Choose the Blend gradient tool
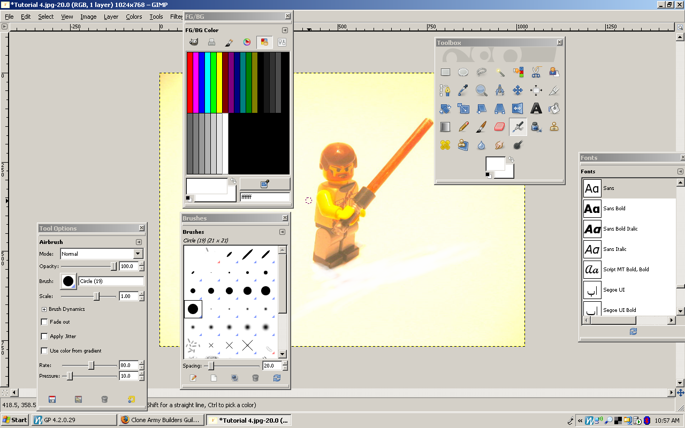Screen dimensions: 685x428 pyautogui.click(x=445, y=126)
